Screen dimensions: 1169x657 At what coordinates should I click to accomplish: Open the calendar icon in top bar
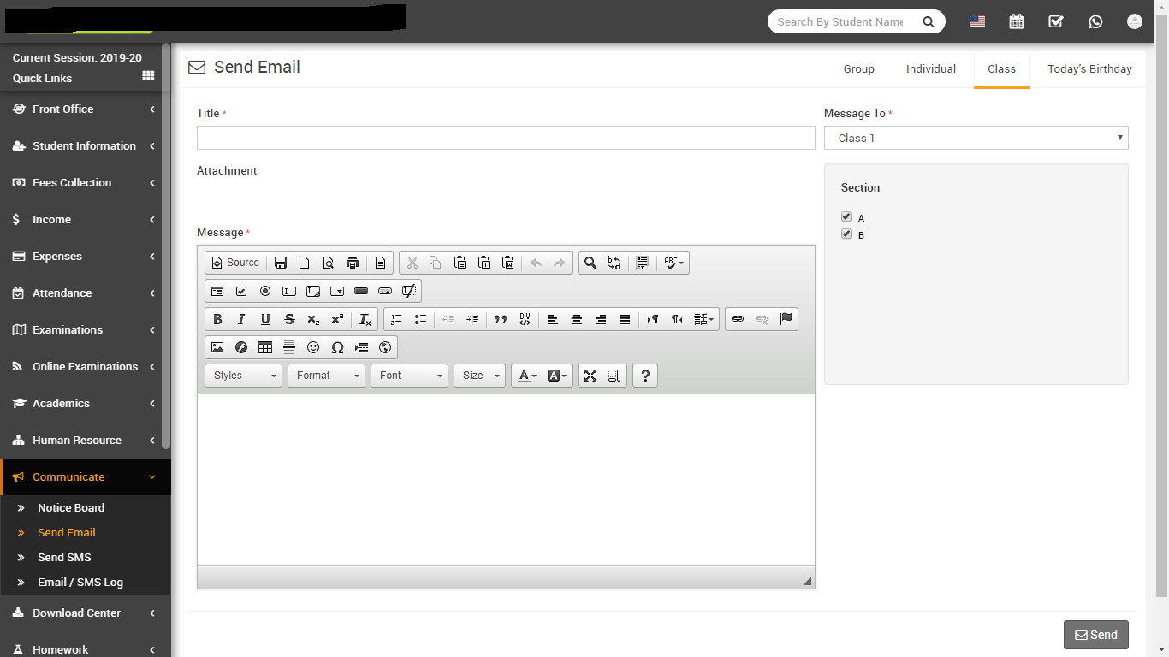[1017, 22]
